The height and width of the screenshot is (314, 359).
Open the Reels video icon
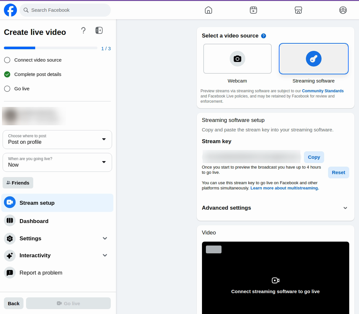tap(253, 10)
